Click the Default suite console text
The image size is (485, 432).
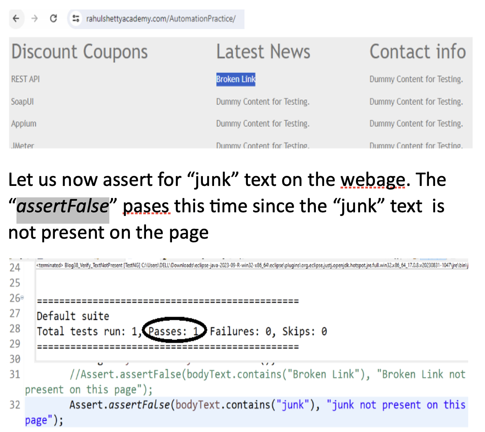(x=73, y=316)
